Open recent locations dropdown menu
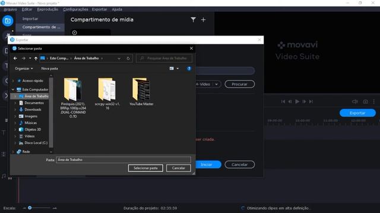This screenshot has width=380, height=213. [30, 58]
